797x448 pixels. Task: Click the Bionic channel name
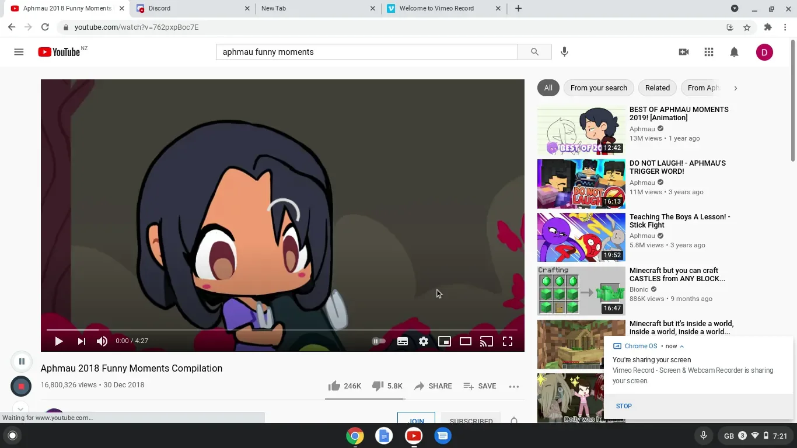639,289
